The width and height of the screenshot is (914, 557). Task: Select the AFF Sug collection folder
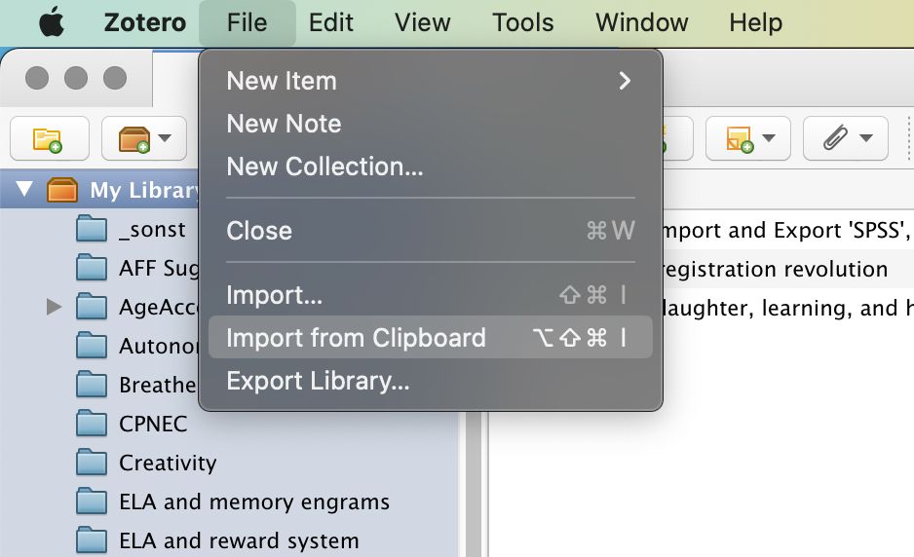[138, 268]
